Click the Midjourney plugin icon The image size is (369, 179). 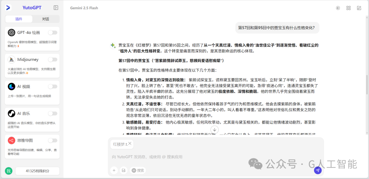(x=12, y=60)
